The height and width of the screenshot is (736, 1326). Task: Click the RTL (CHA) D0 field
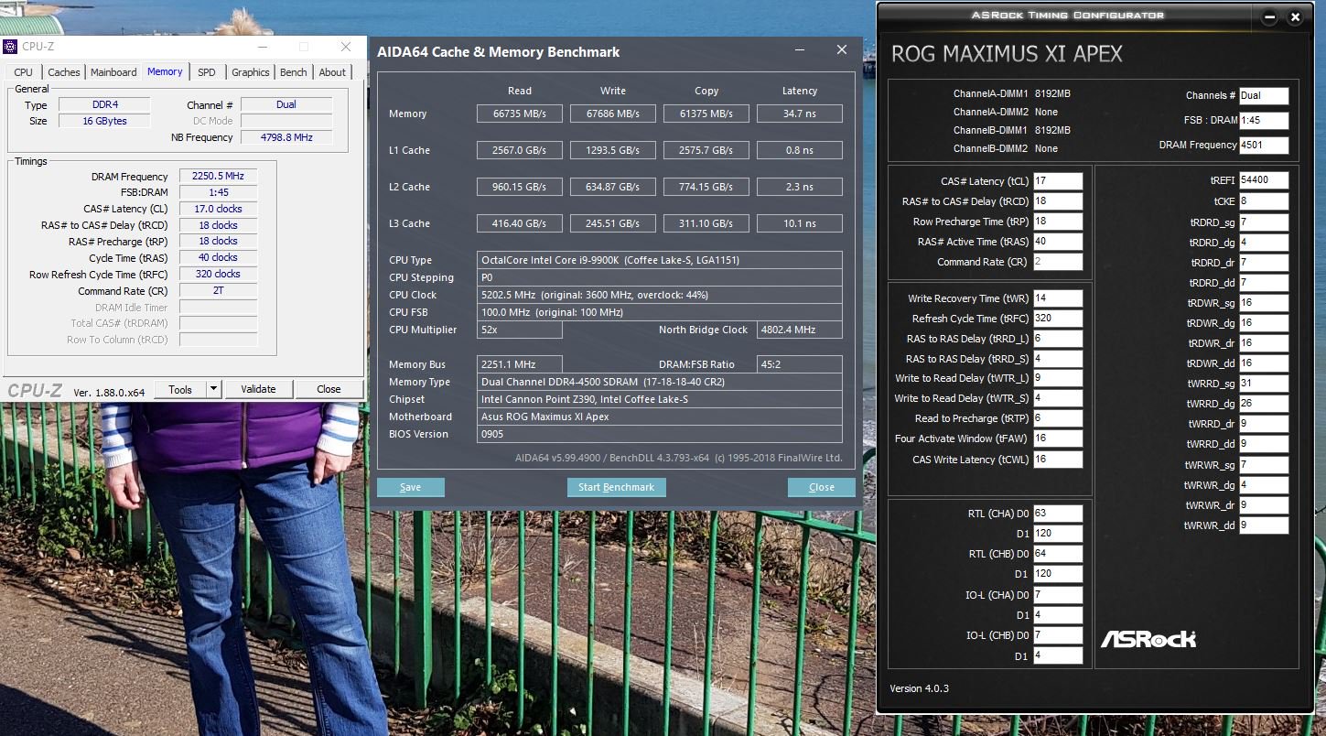coord(1058,514)
